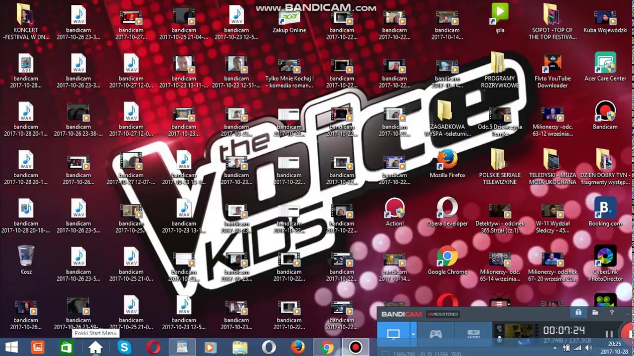Image resolution: width=634 pixels, height=356 pixels.
Task: Switch Bandicam to HDMI device recording mode
Action: (x=474, y=334)
